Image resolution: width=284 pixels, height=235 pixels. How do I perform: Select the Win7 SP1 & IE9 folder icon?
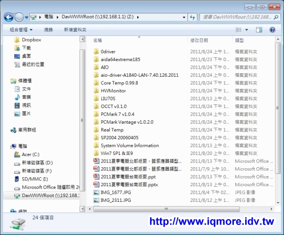(96, 153)
